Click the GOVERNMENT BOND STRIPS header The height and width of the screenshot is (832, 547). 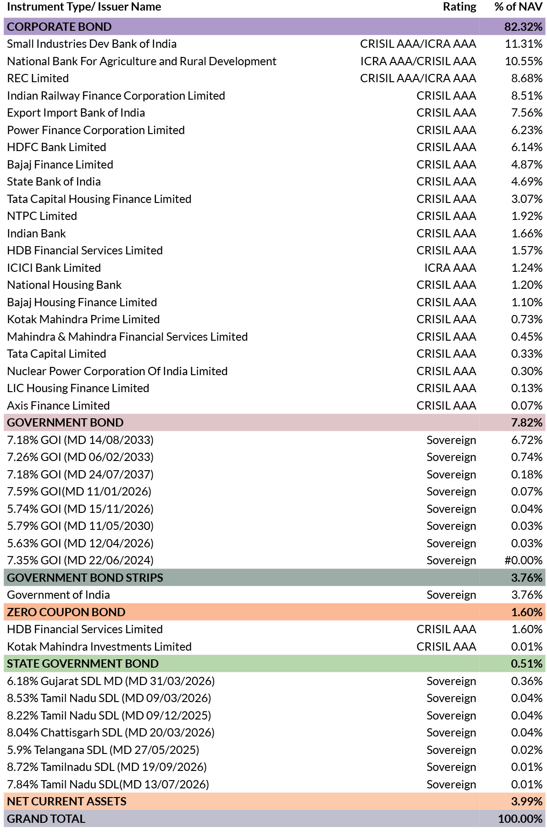(274, 578)
